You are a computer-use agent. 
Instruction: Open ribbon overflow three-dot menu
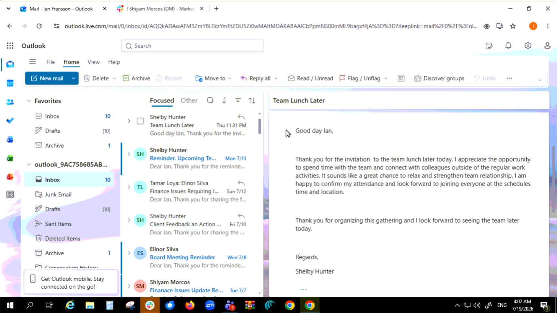coord(509,78)
